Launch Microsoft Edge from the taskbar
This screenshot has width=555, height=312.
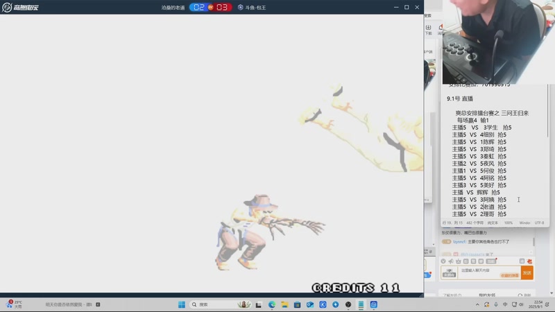272,304
